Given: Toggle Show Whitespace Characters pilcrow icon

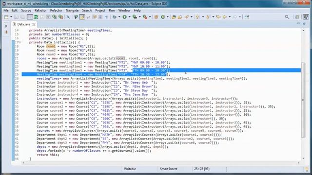Looking at the screenshot, I should (106, 17).
